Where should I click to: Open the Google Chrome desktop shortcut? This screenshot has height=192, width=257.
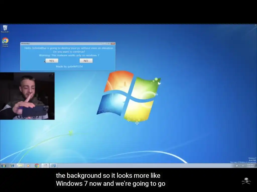tap(5, 42)
